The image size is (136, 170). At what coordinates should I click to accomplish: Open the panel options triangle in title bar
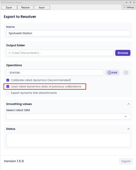pyautogui.click(x=126, y=2)
